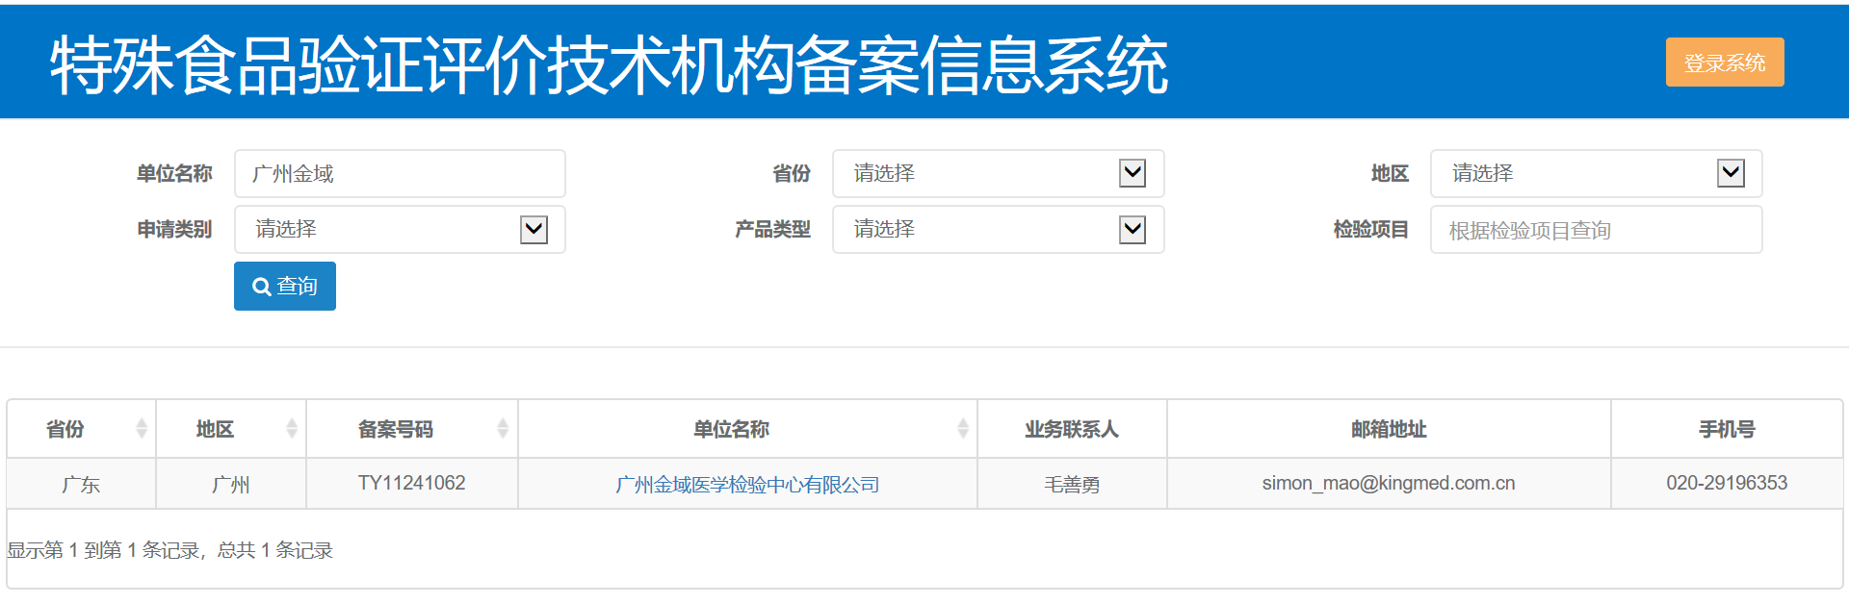1849x604 pixels.
Task: Click the page title 特殊食品验证评价技术机构备案信息系统
Action: [x=609, y=65]
